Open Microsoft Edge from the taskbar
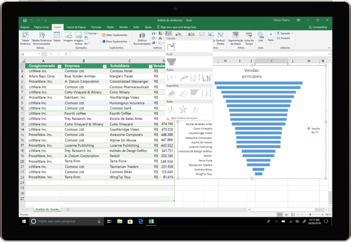The image size is (351, 242). (140, 221)
